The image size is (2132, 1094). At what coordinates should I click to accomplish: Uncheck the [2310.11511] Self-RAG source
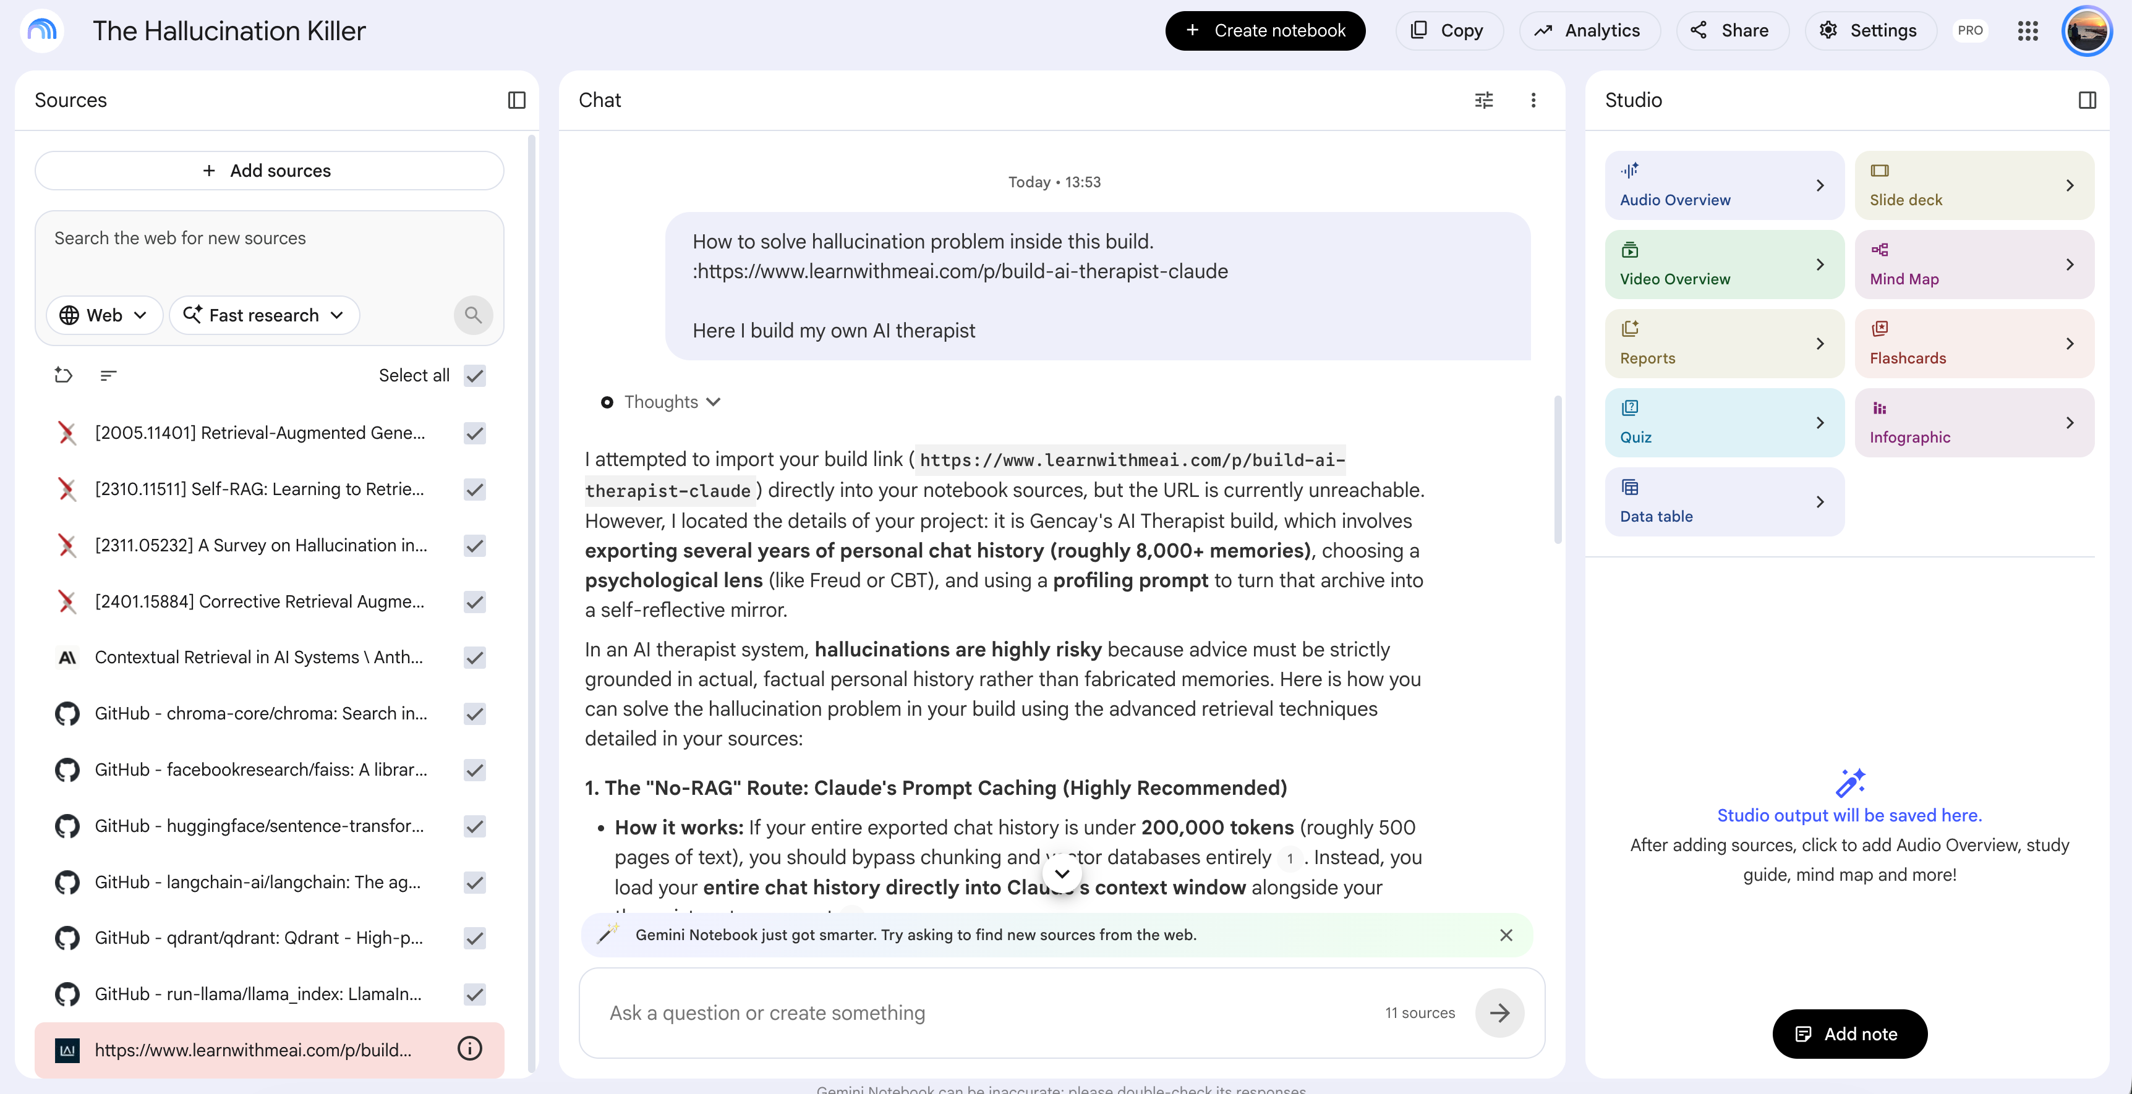(x=475, y=489)
